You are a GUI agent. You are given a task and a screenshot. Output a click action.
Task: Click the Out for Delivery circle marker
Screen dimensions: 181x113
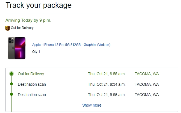11,74
